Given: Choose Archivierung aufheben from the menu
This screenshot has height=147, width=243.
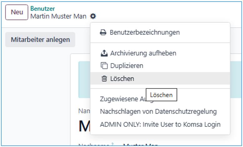Looking at the screenshot, I should (143, 53).
